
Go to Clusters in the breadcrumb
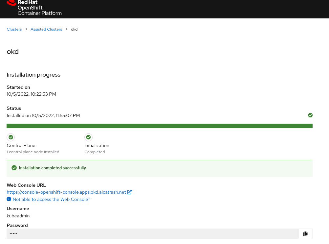point(14,29)
